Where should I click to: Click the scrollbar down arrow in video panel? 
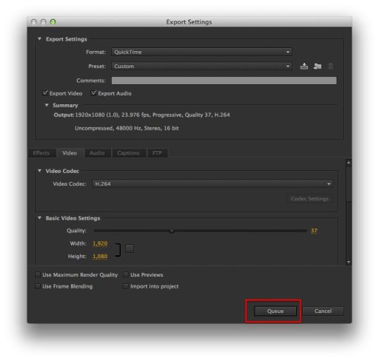click(349, 262)
